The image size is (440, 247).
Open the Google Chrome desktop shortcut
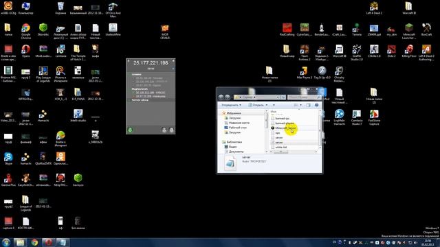26,31
